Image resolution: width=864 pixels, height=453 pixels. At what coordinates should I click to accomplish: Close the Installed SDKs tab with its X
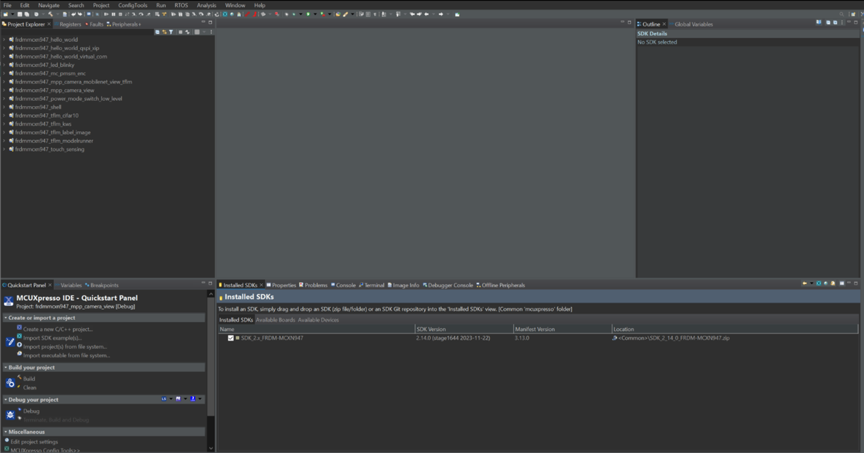(x=261, y=285)
